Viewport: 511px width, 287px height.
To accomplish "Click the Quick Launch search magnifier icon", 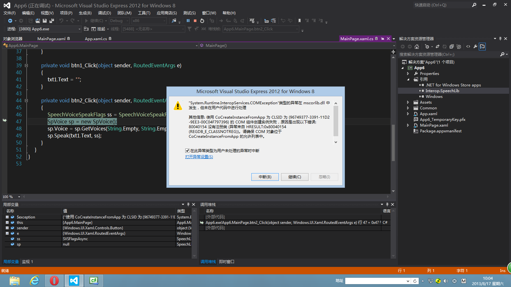I will pyautogui.click(x=474, y=5).
